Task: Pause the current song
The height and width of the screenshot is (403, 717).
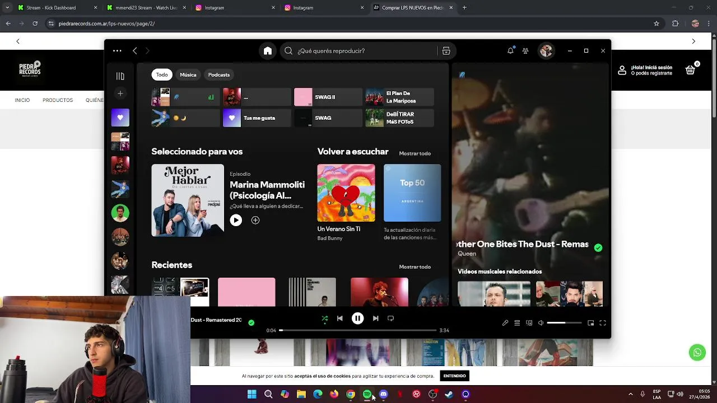Action: (357, 318)
